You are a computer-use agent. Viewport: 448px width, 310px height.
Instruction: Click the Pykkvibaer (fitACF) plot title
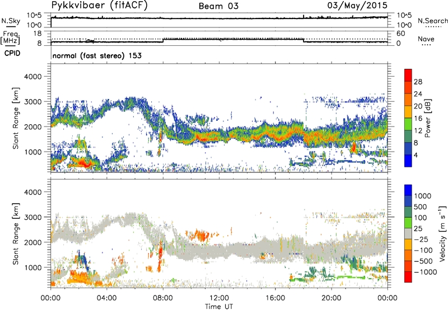pyautogui.click(x=99, y=5)
